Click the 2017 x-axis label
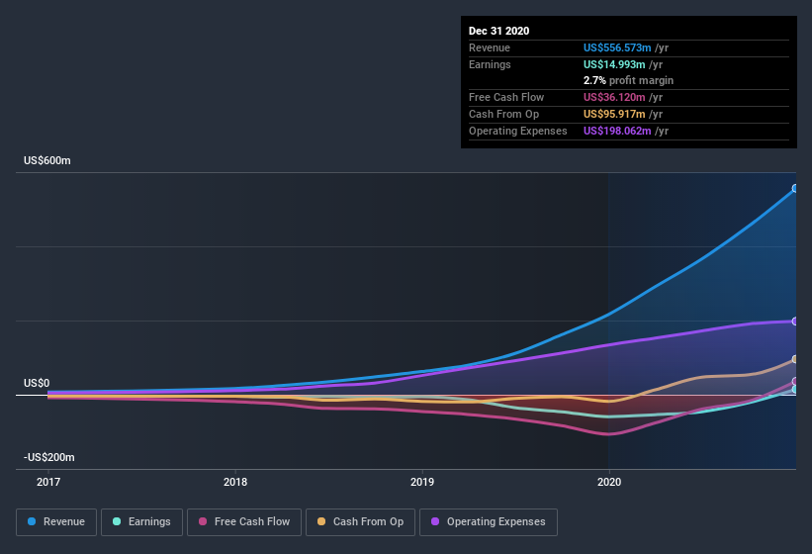This screenshot has height=554, width=812. coord(48,482)
